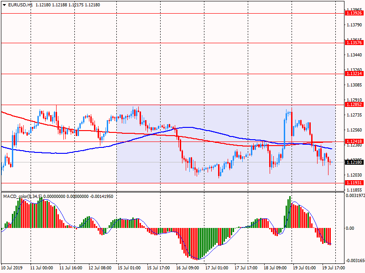
Task: Open the chart menu triangle beside EURUSD,H1
Action: pos(4,5)
